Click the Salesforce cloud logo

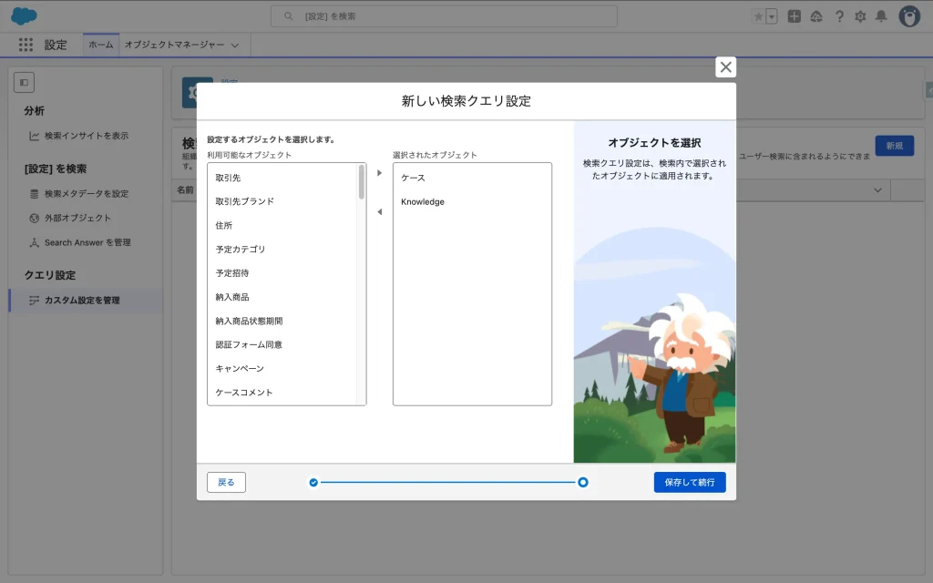coord(24,16)
